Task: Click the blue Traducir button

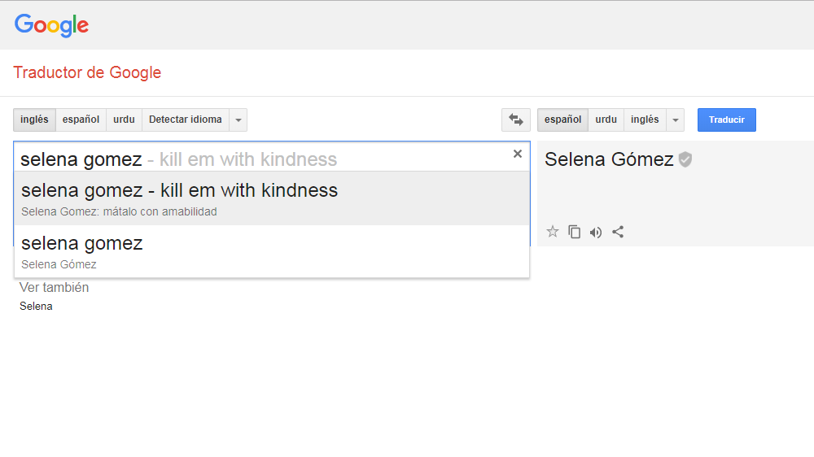Action: click(x=726, y=120)
